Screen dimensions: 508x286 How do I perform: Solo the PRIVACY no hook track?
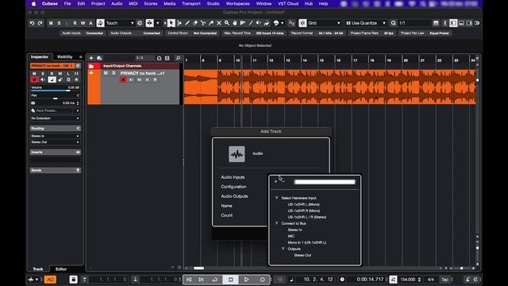[x=114, y=73]
